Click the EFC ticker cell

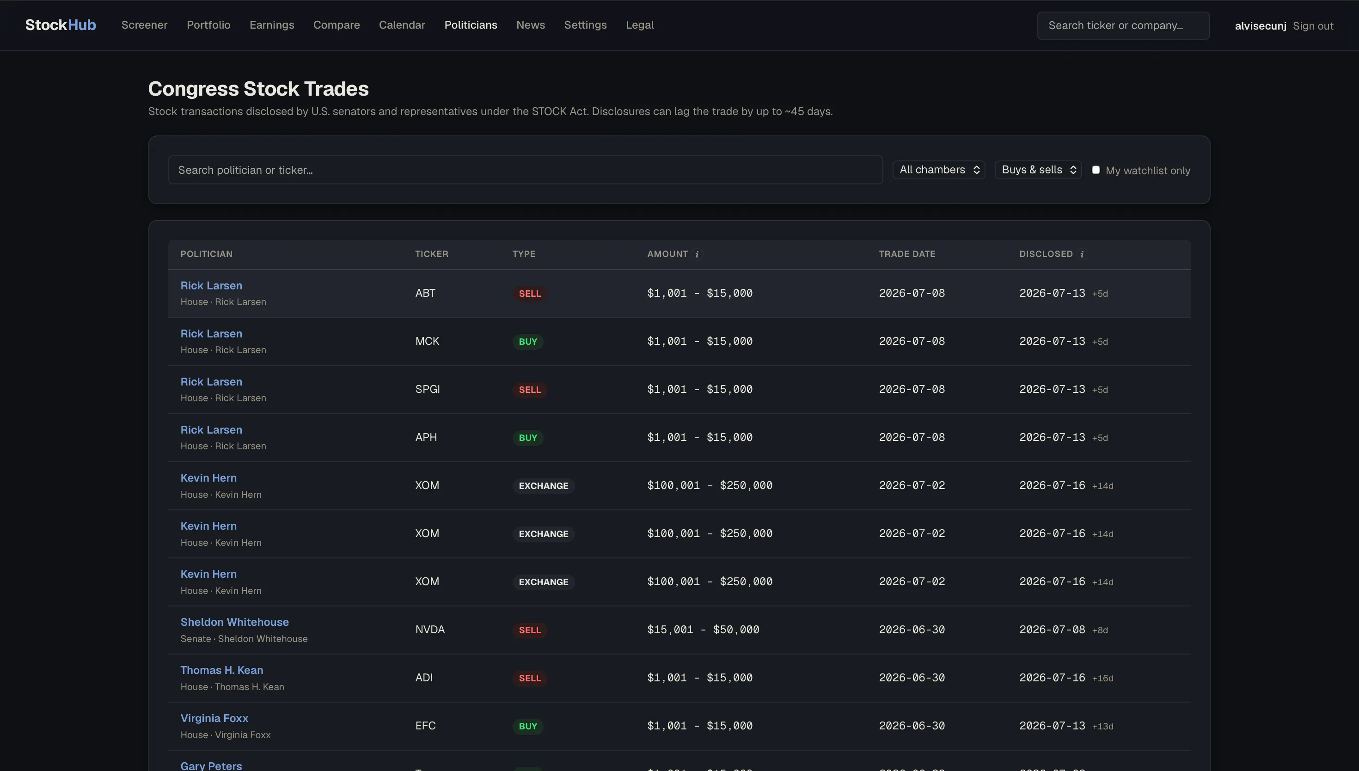(426, 726)
